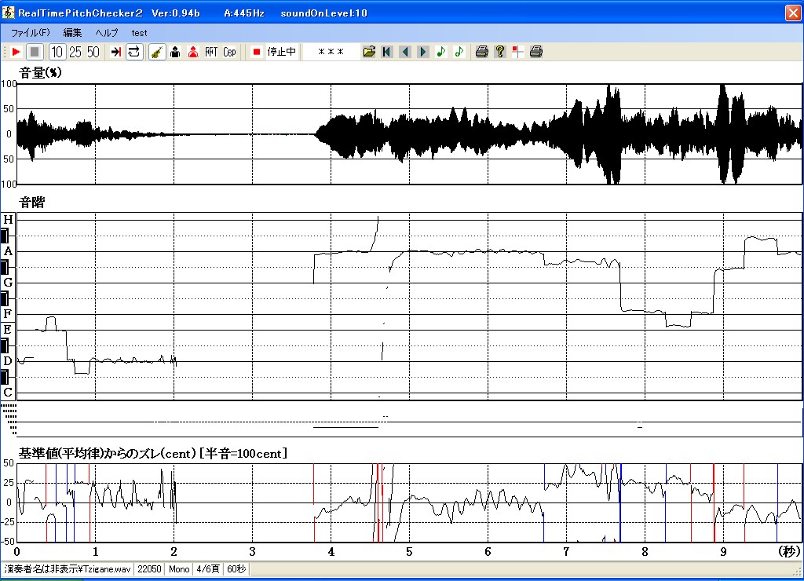
Task: Click the A:445Hz text in the title bar
Action: (x=244, y=13)
